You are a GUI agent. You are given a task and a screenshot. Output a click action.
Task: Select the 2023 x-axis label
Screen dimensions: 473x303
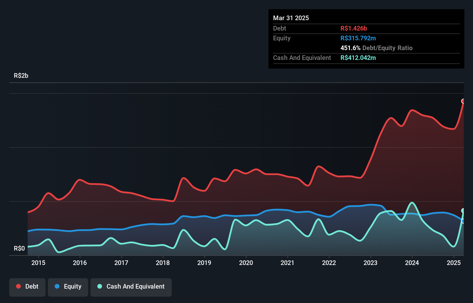(x=370, y=263)
